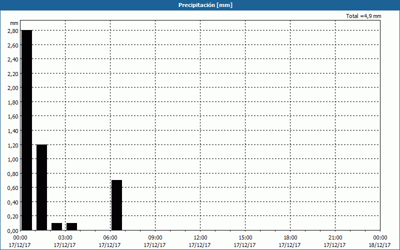Click the 2,20 y-axis value

[13, 73]
